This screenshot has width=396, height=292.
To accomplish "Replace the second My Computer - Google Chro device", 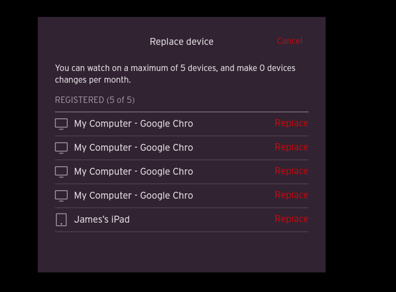I will point(292,147).
